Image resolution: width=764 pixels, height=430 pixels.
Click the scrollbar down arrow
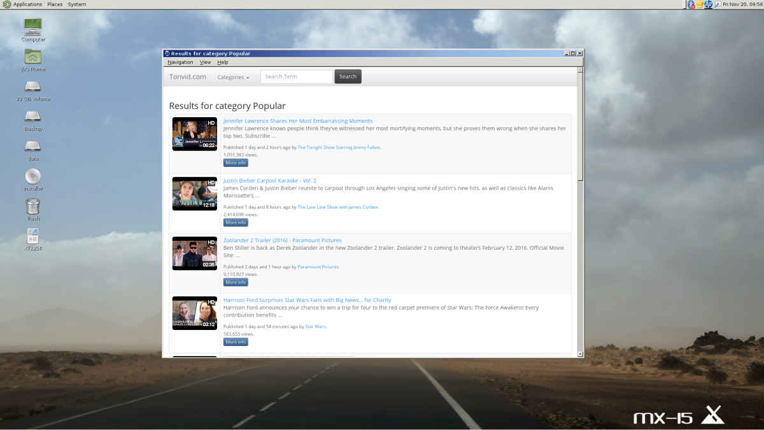(581, 354)
